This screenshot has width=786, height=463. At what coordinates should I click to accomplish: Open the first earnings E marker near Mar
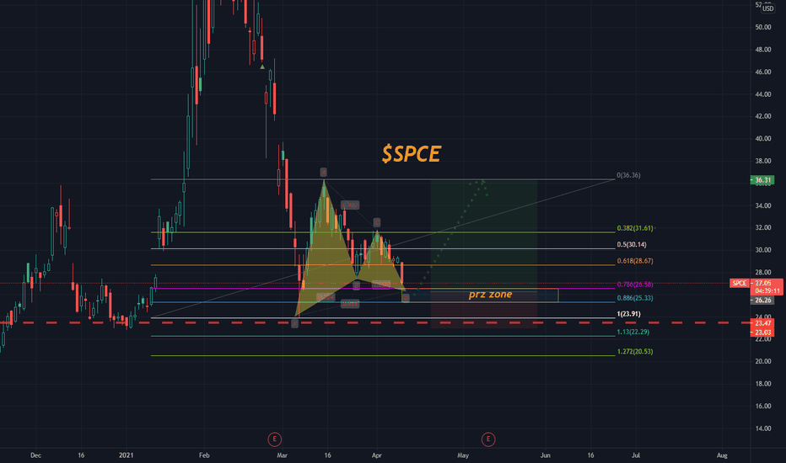(x=274, y=439)
